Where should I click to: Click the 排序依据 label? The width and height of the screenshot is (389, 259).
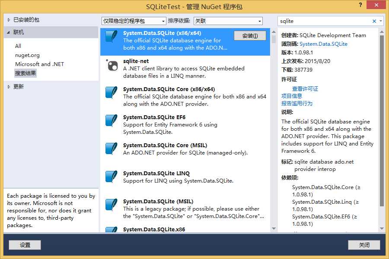[179, 21]
